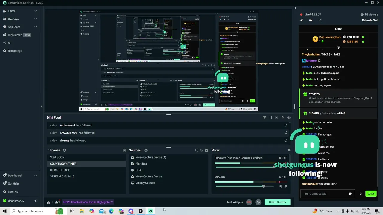383x215 pixels.
Task: Toggle Mini Feed alert sound speaker
Action: tap(289, 118)
